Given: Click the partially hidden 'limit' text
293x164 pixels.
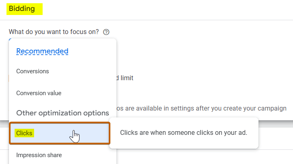Looking at the screenshot, I should [126, 78].
